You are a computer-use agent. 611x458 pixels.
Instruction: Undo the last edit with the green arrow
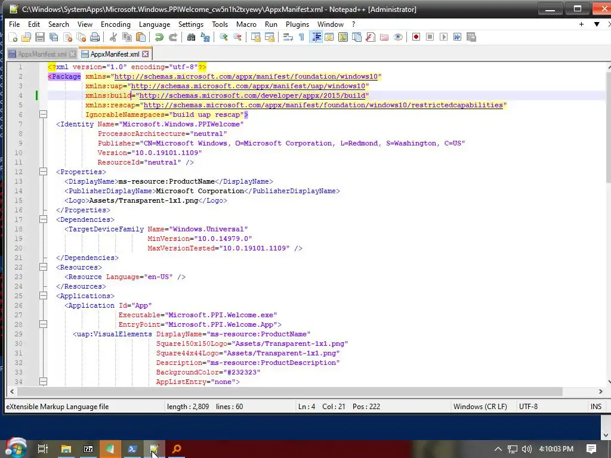pos(159,37)
